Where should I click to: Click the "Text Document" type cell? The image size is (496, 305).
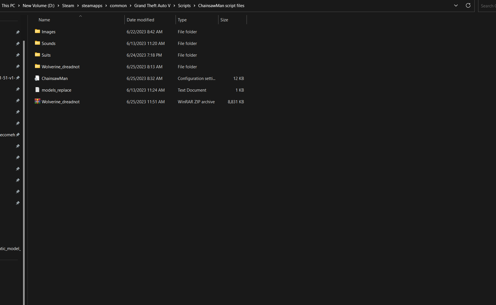click(x=192, y=90)
